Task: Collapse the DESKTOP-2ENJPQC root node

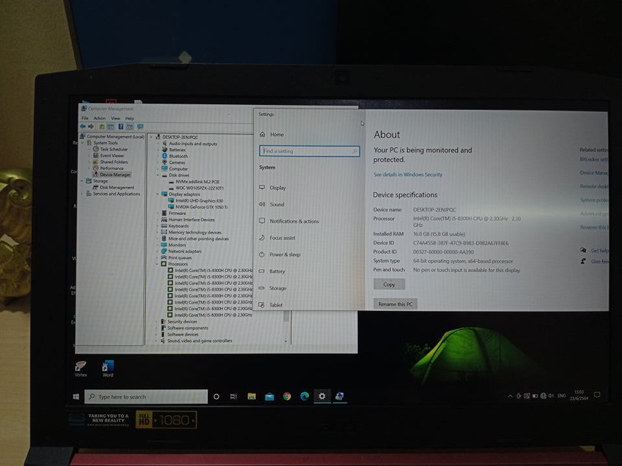Action: pos(151,137)
